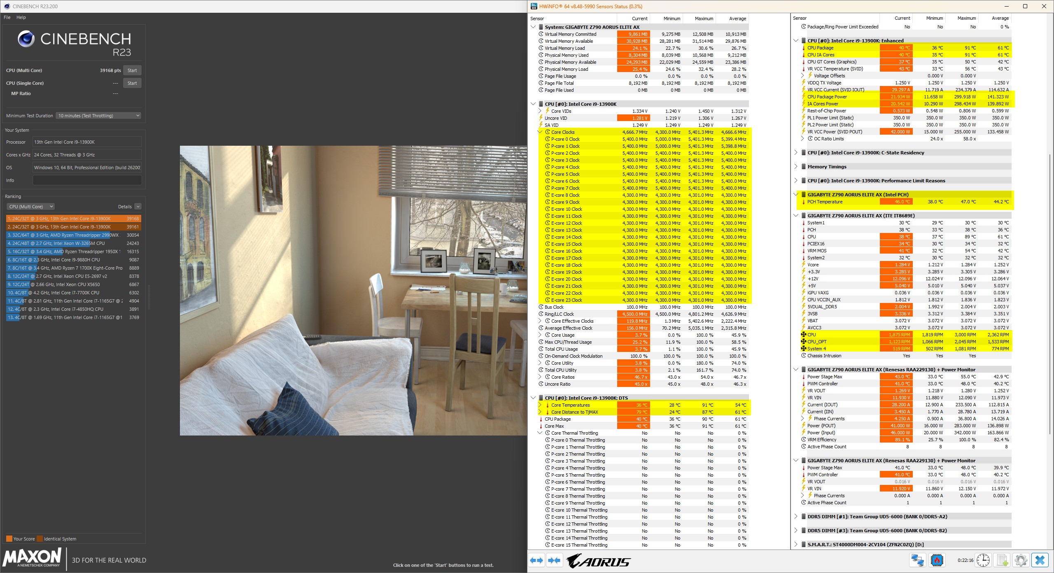This screenshot has height=573, width=1054.
Task: Expand OC Ratio Limits
Action: pos(802,139)
